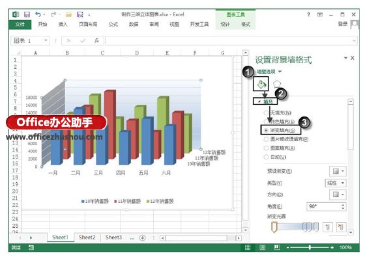Image resolution: width=365 pixels, height=257 pixels.
Task: Click the first gradient stop handle
Action: (x=274, y=227)
